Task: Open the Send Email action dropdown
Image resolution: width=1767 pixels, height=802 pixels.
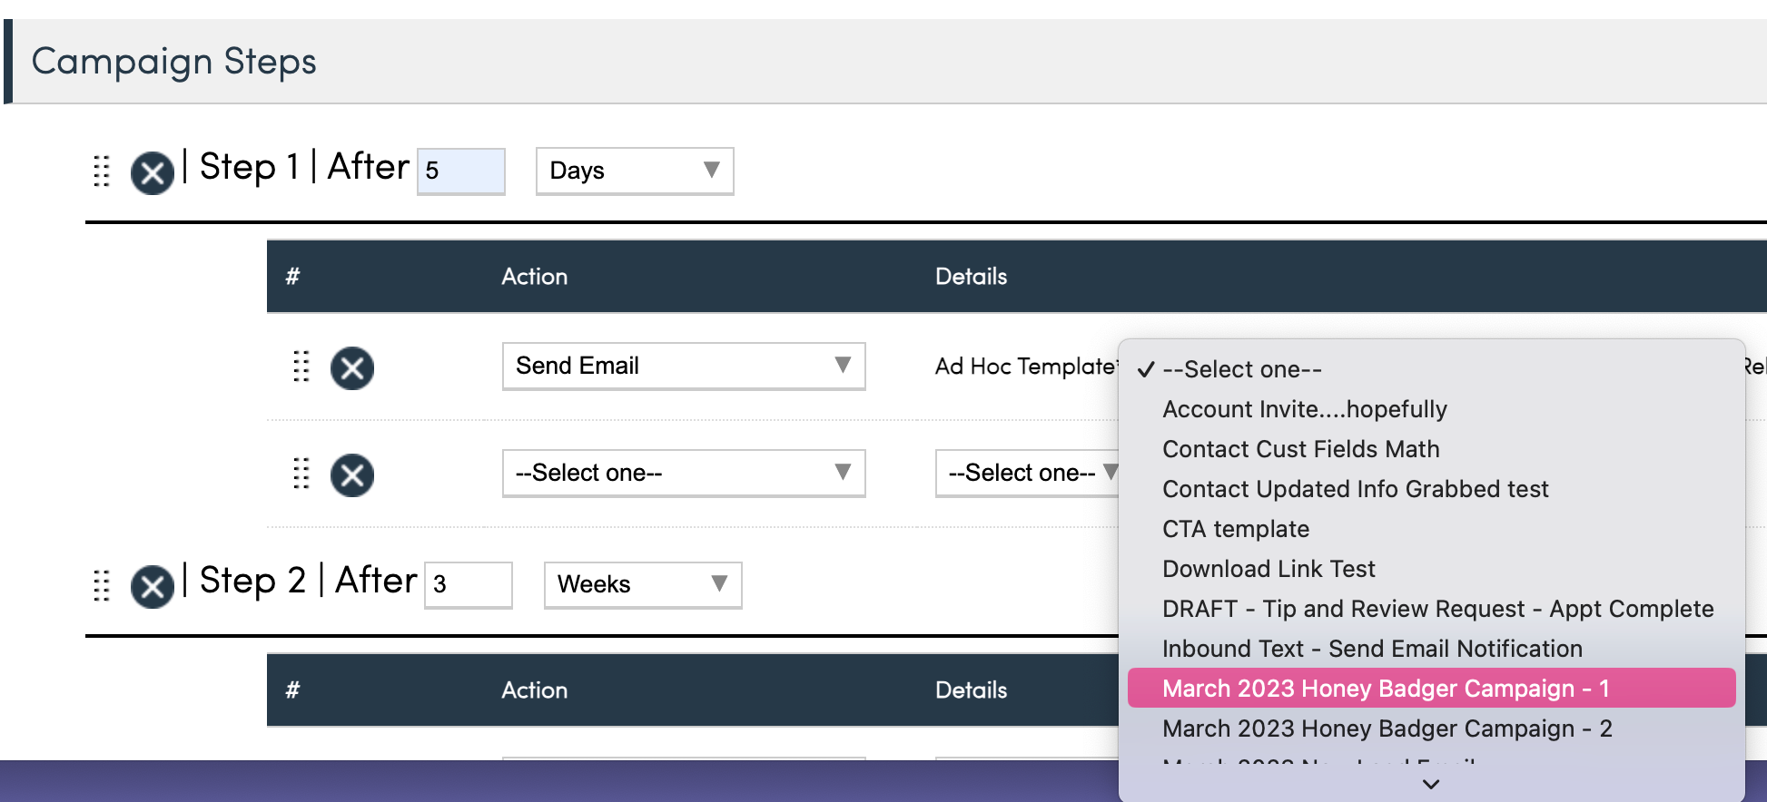Action: tap(683, 366)
